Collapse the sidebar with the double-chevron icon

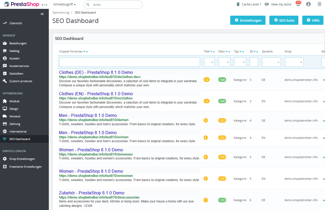click(x=42, y=14)
